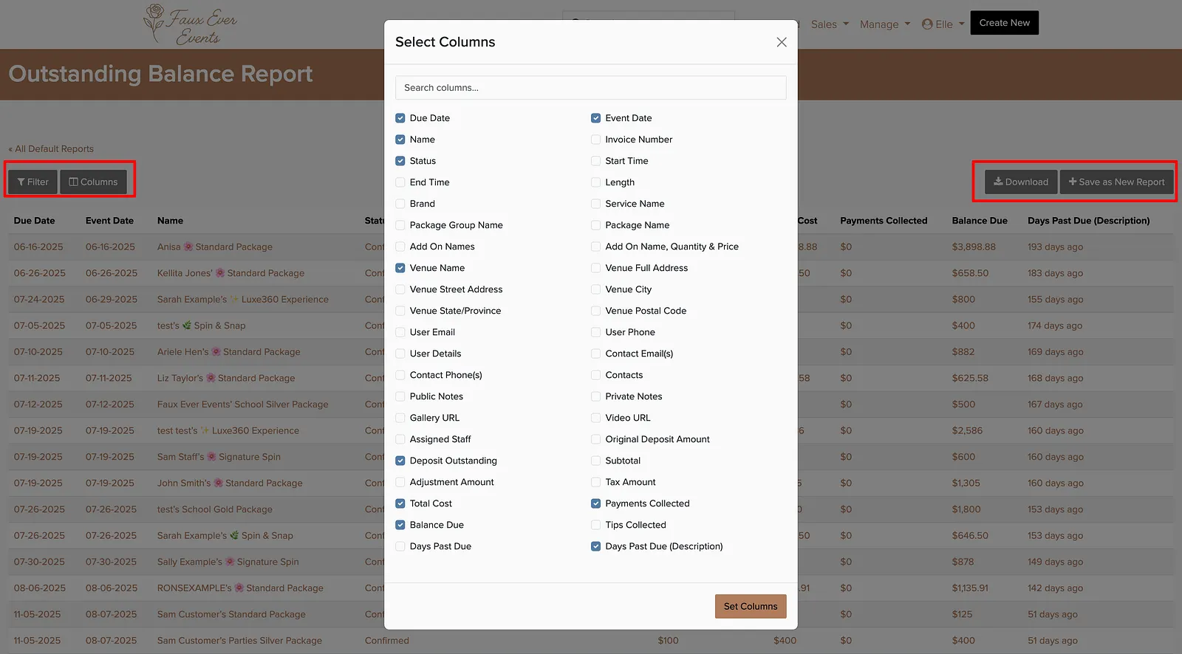The width and height of the screenshot is (1182, 654).
Task: Check the Adjustment Amount column
Action: pyautogui.click(x=400, y=482)
